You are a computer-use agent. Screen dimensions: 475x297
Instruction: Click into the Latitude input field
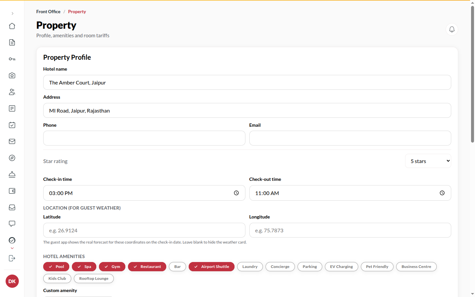tap(144, 230)
